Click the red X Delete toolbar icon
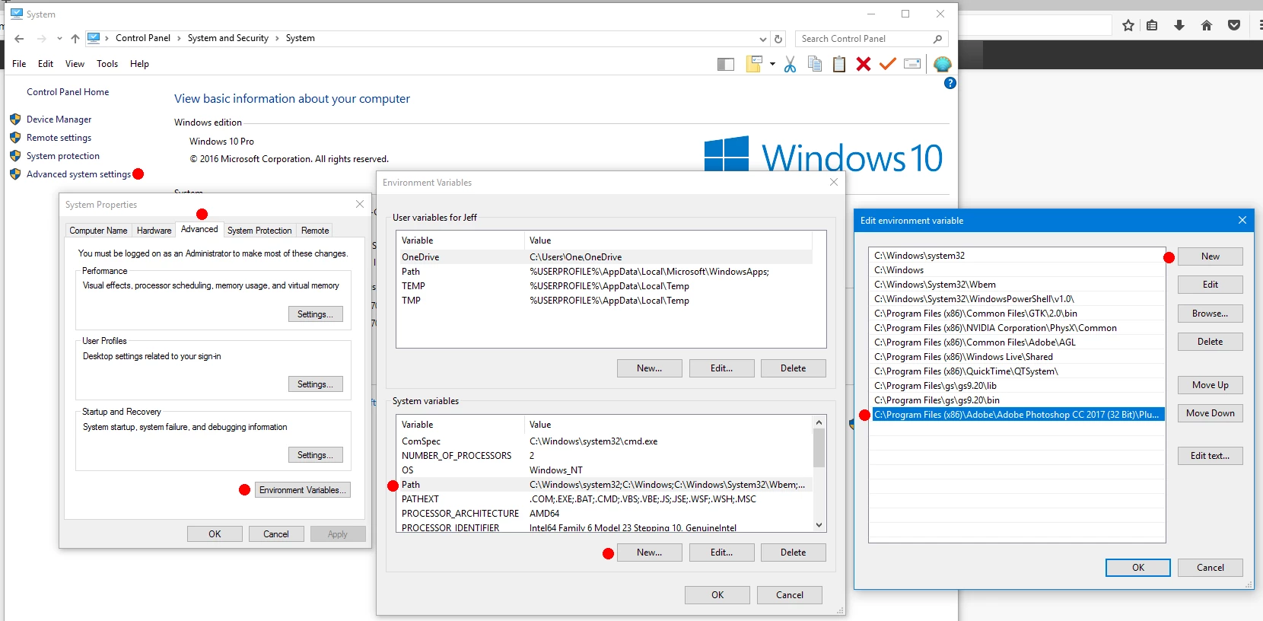1263x621 pixels. [863, 64]
